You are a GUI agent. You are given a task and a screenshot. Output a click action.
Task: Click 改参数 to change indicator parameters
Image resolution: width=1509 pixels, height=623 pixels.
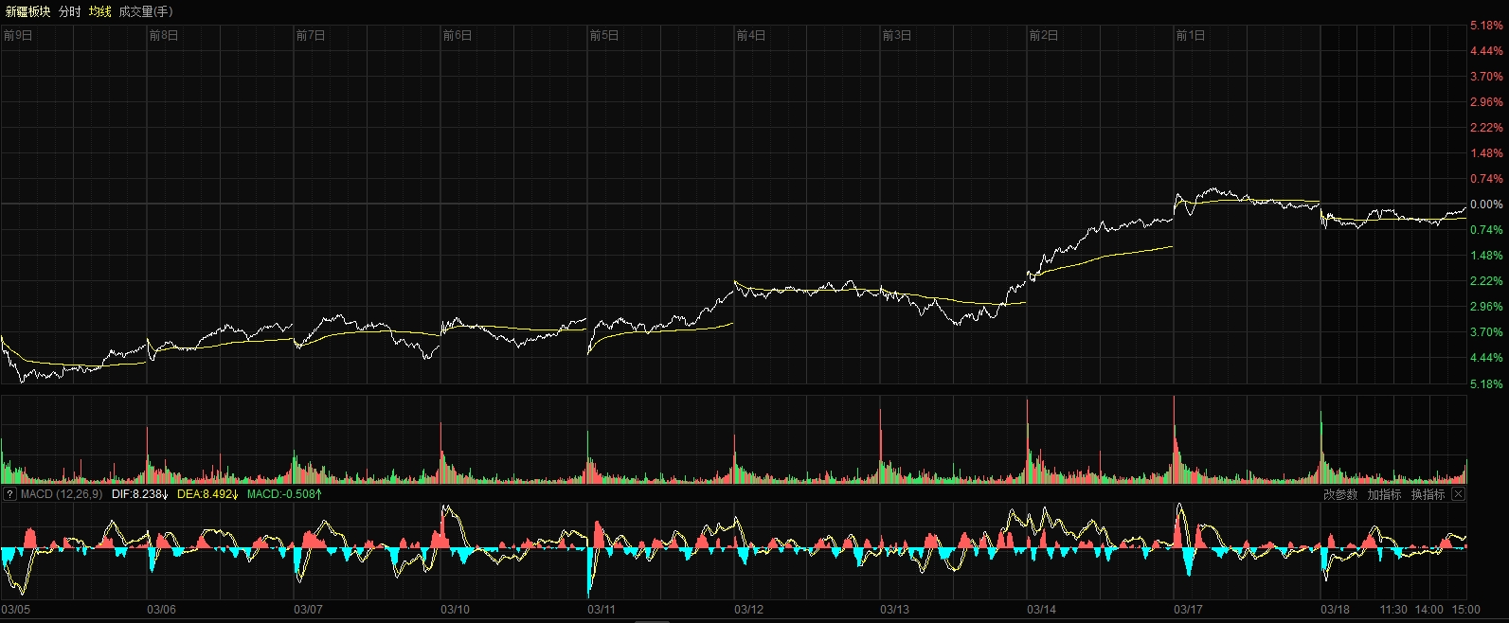click(1340, 494)
